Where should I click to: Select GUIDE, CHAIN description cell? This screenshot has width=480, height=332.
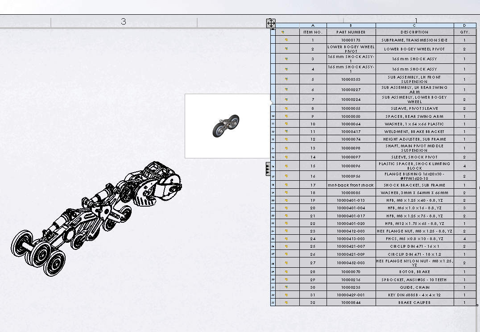pyautogui.click(x=415, y=287)
